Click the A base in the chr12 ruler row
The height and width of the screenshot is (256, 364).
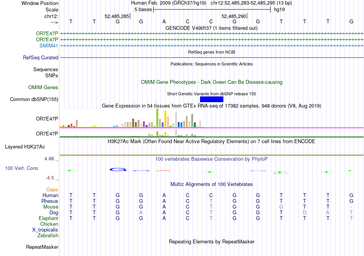(164, 21)
